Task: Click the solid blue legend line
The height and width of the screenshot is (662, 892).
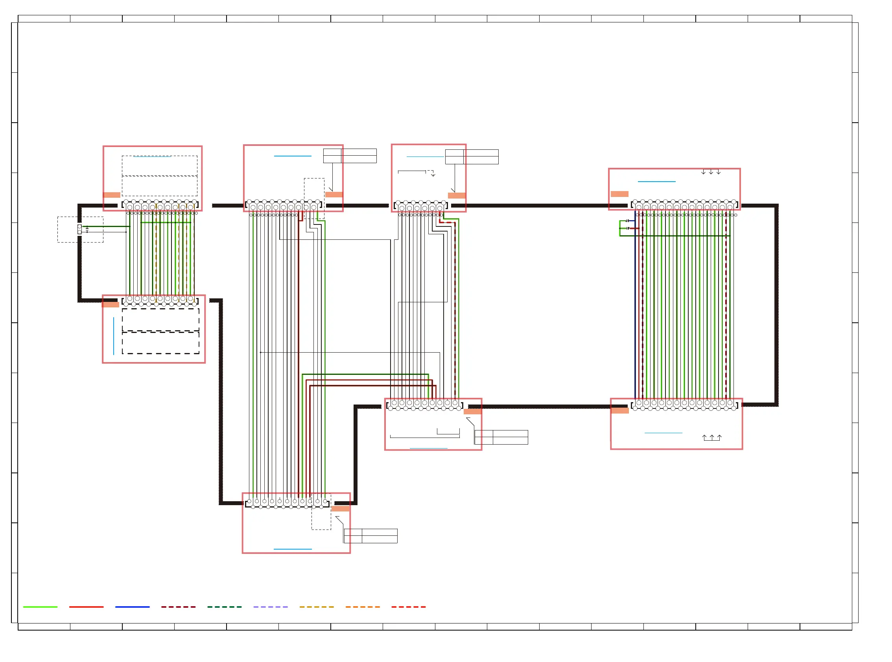Action: pyautogui.click(x=132, y=607)
